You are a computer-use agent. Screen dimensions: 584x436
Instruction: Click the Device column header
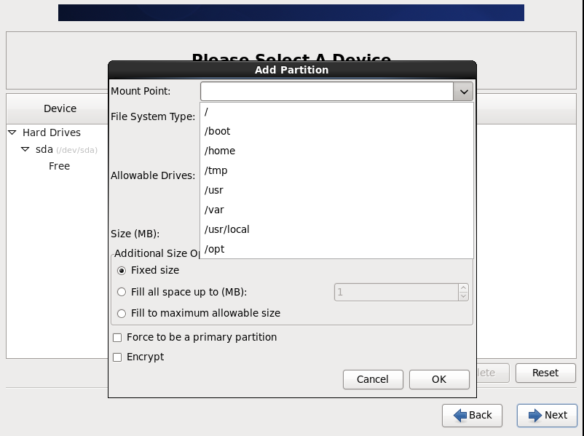[x=60, y=108]
